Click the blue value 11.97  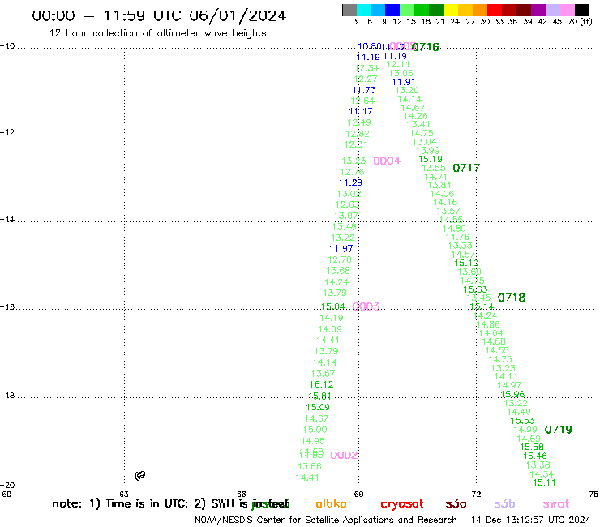(341, 248)
